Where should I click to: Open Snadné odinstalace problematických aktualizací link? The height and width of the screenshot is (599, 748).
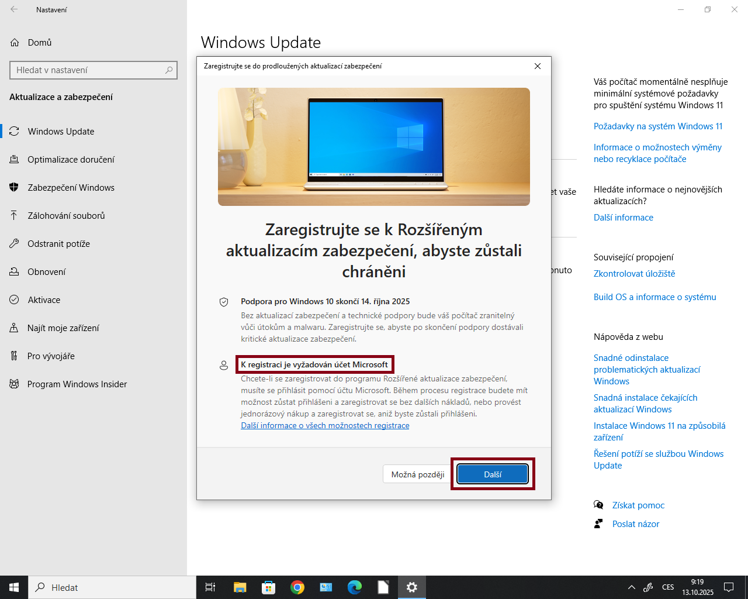647,370
